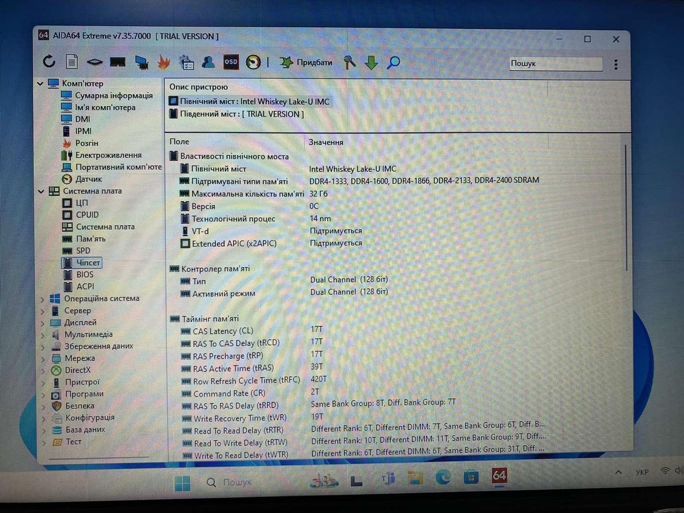
Task: Select the Command Rate (CR) row
Action: tap(250, 393)
